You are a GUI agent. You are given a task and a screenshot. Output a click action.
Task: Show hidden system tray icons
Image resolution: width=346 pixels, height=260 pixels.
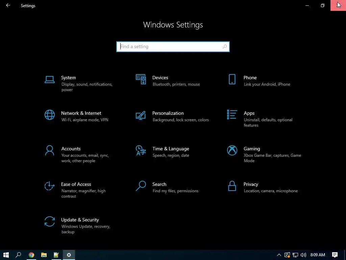click(279, 255)
